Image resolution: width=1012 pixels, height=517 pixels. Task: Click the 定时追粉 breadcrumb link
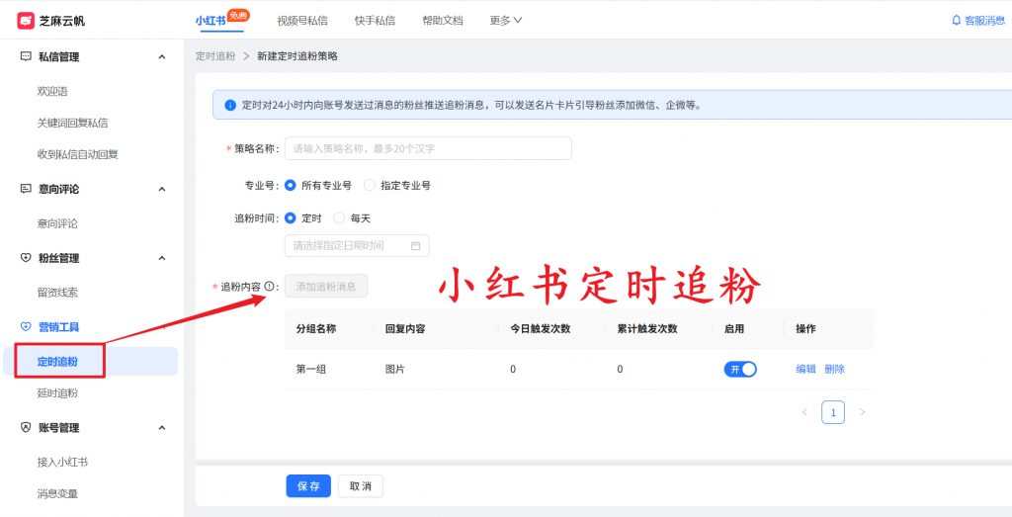click(x=215, y=56)
